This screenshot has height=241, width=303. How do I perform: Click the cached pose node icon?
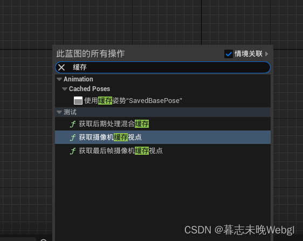[x=78, y=100]
